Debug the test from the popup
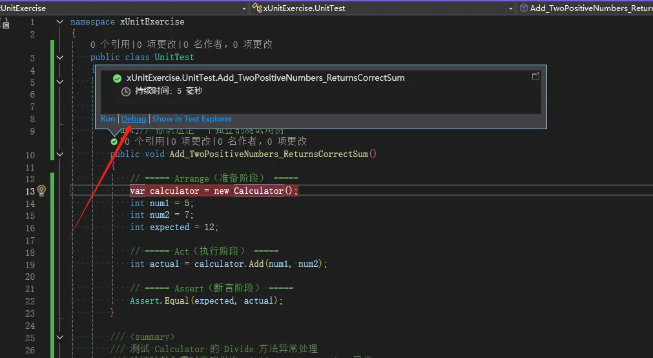Viewport: 653px width, 358px height. 134,119
